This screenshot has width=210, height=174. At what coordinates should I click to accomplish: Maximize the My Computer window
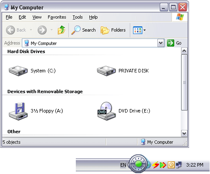point(173,7)
